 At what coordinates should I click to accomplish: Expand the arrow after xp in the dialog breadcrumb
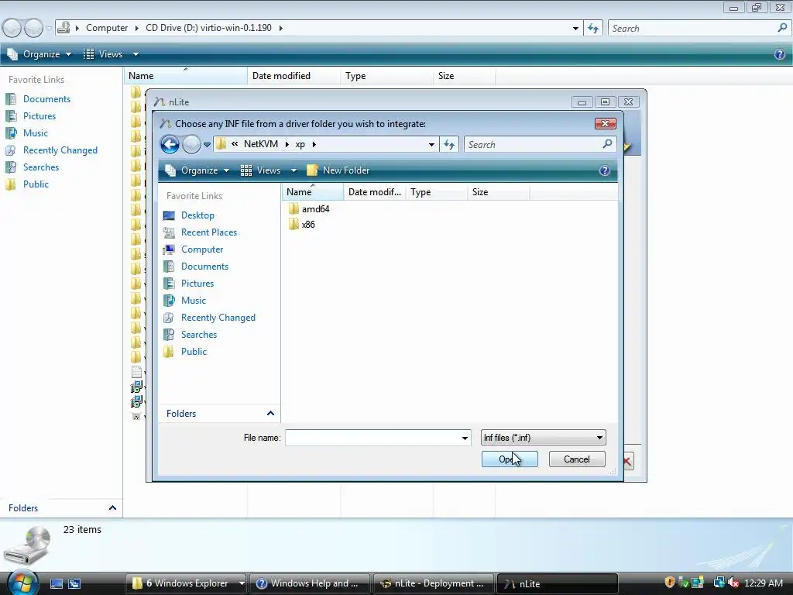point(314,145)
